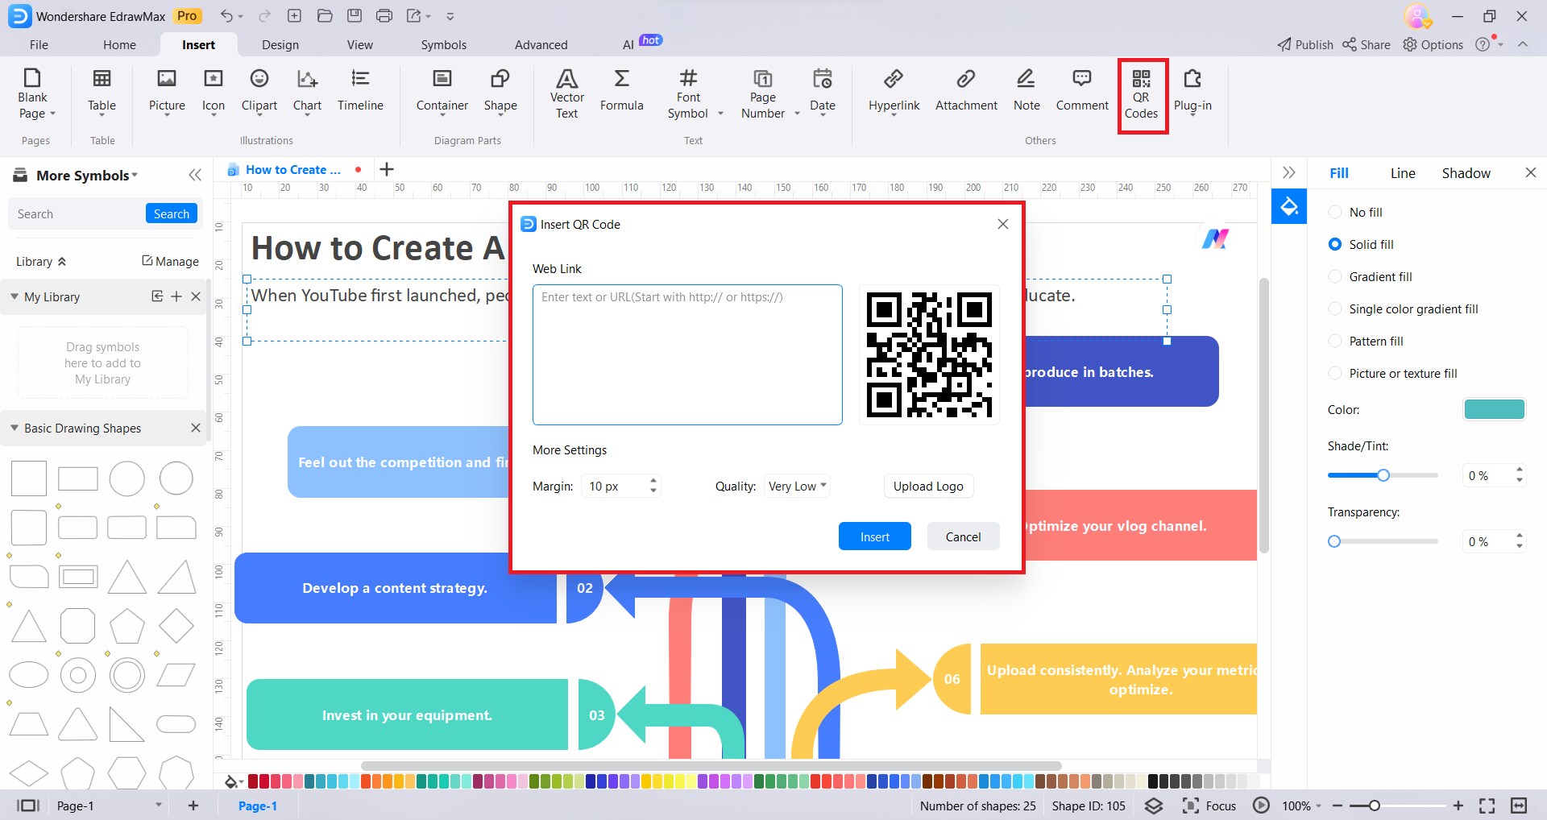
Task: Switch to the Shadow tab
Action: coord(1466,173)
